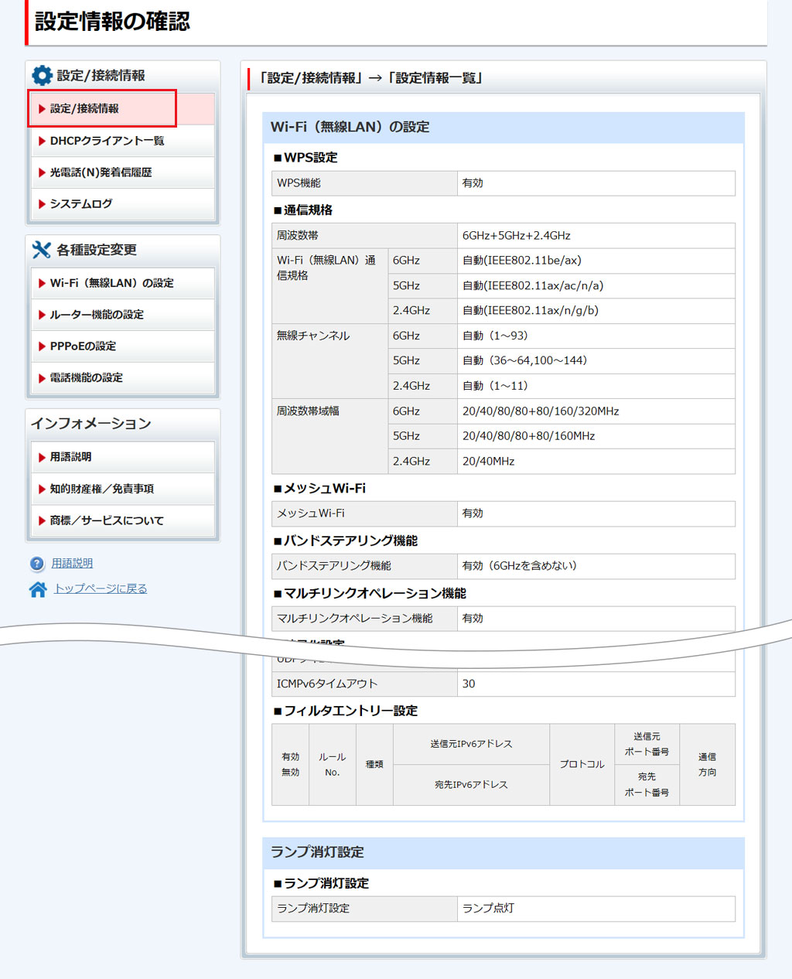Click the gear icon beside 設定/接続情報 heading
The width and height of the screenshot is (792, 979).
pyautogui.click(x=42, y=75)
